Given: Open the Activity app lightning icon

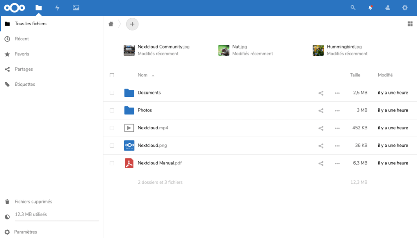Looking at the screenshot, I should [x=57, y=8].
